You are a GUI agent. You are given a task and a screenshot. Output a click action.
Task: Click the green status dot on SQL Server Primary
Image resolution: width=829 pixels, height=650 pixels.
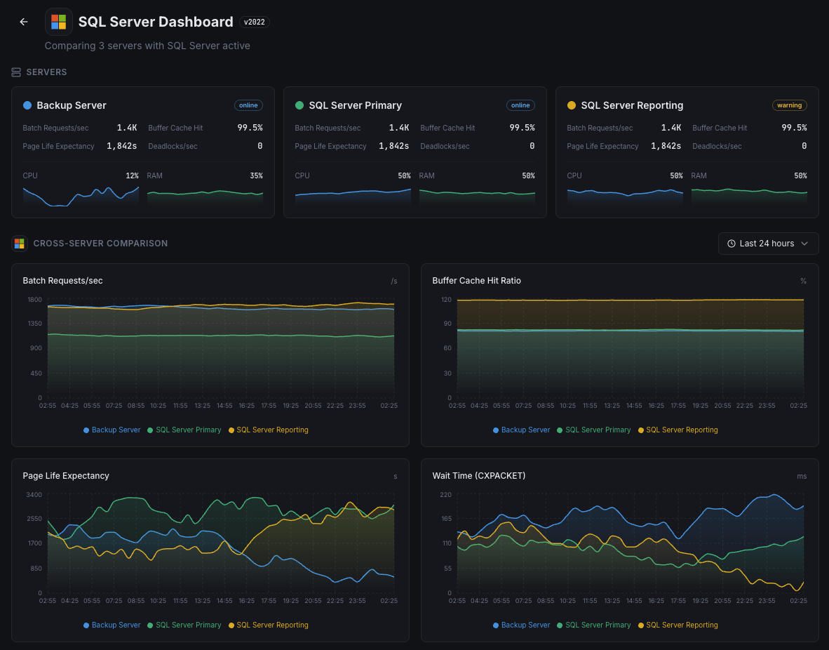pos(298,105)
